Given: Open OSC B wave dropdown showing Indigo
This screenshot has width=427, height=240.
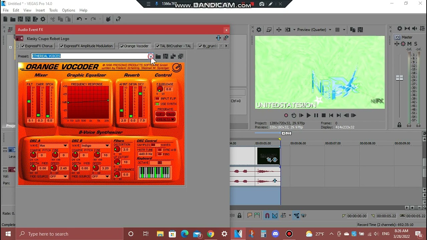Looking at the screenshot, I should click(107, 146).
